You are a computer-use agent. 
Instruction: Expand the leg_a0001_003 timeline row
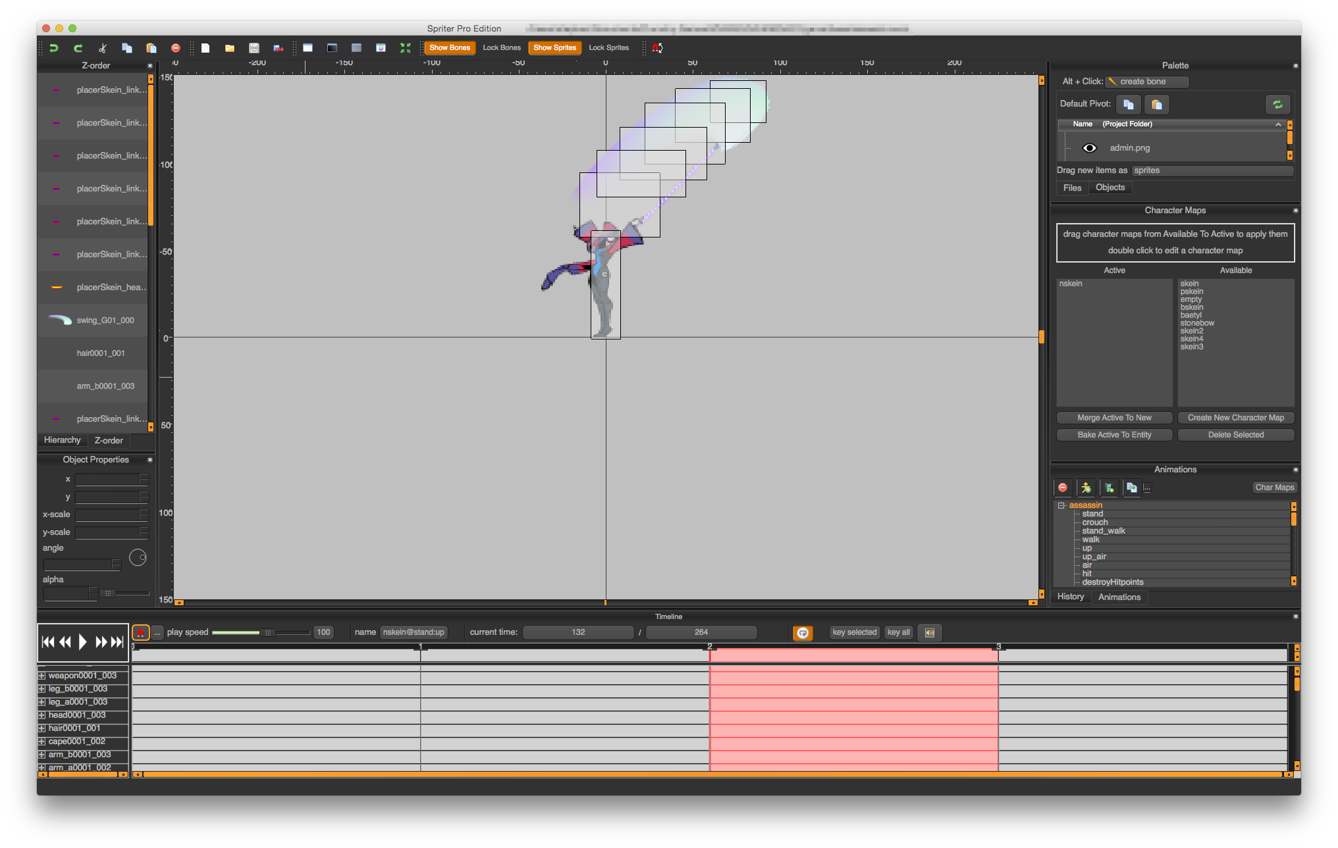(41, 702)
